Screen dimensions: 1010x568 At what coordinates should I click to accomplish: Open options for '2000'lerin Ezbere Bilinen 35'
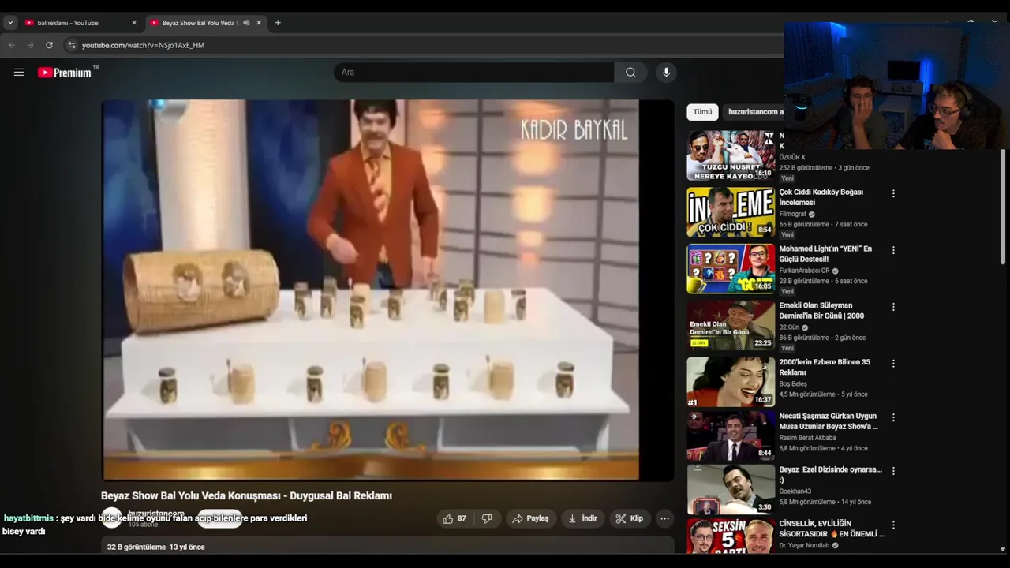point(893,364)
